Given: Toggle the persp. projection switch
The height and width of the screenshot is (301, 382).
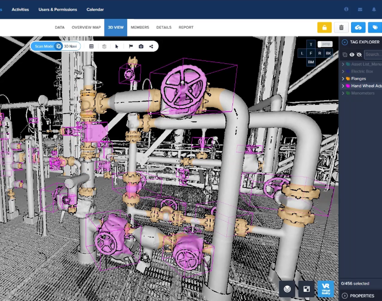Looking at the screenshot, I should pos(325,44).
